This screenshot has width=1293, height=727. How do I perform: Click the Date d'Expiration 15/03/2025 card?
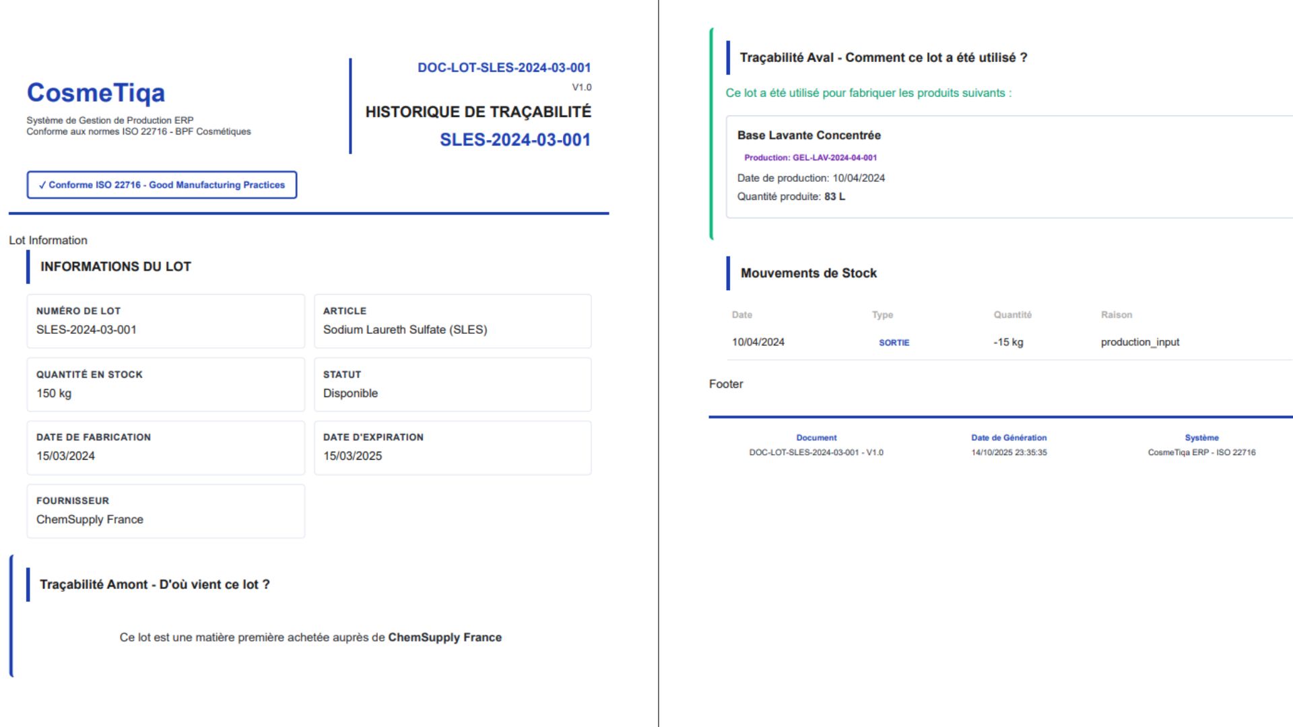tap(453, 448)
